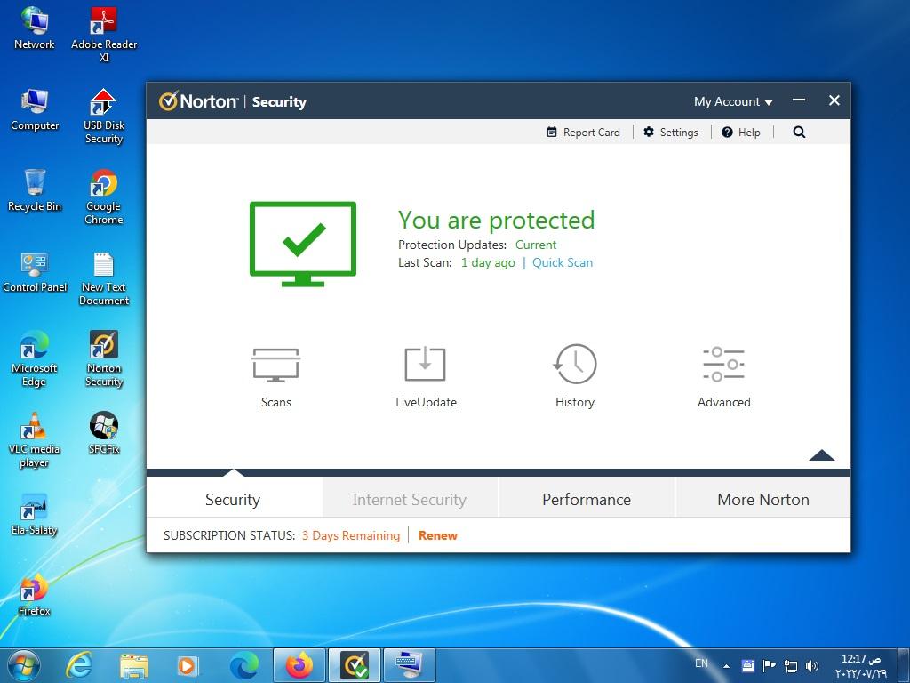Click the search magnifier icon in Norton
Viewport: 910px width, 683px height.
799,133
